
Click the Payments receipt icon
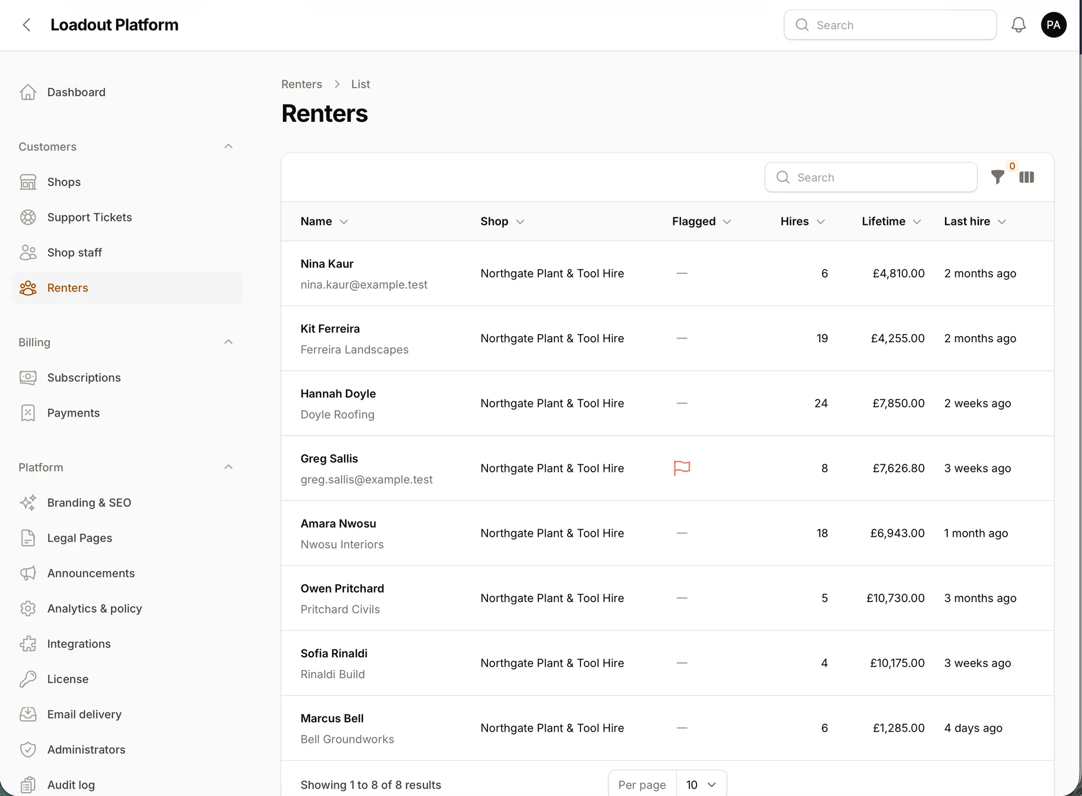(28, 413)
